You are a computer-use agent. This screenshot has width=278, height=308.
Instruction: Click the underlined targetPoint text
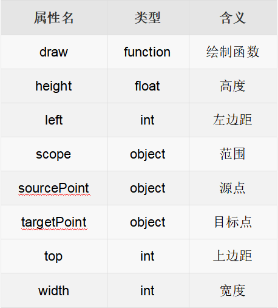click(x=54, y=222)
